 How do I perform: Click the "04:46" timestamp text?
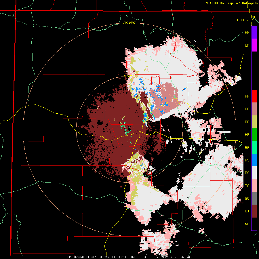coord(186,257)
